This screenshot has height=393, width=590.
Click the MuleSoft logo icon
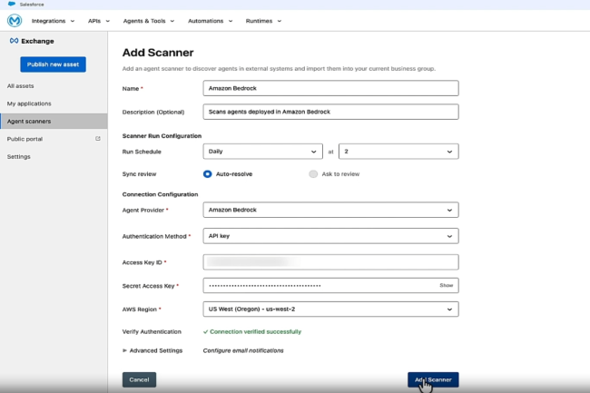tap(15, 21)
